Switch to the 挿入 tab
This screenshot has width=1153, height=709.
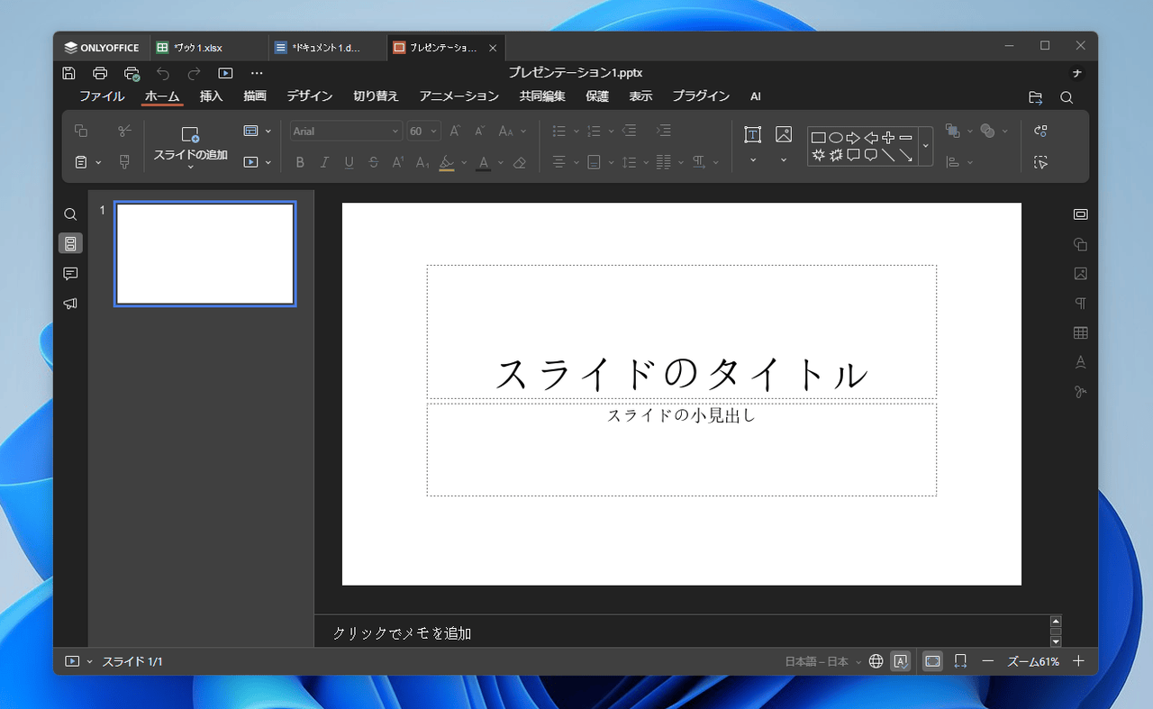point(211,96)
